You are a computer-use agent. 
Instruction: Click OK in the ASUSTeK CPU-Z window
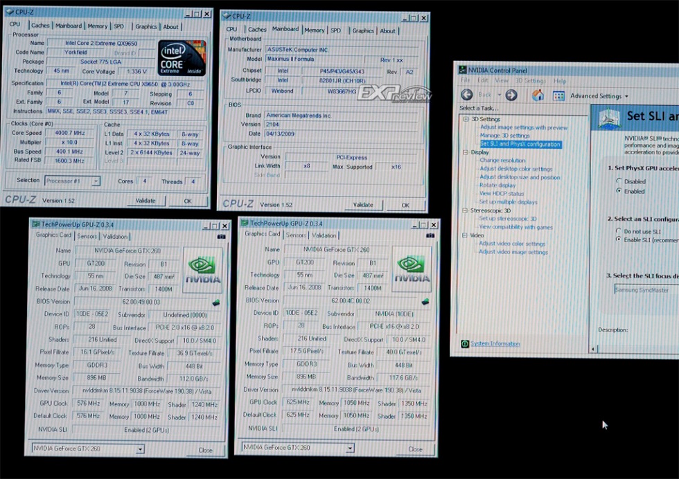[x=405, y=206]
